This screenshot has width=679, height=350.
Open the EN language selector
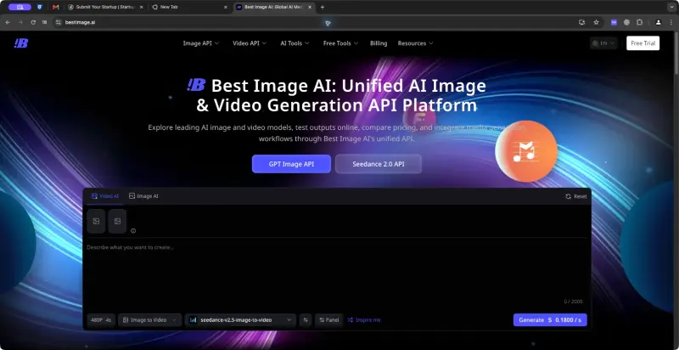click(x=603, y=43)
